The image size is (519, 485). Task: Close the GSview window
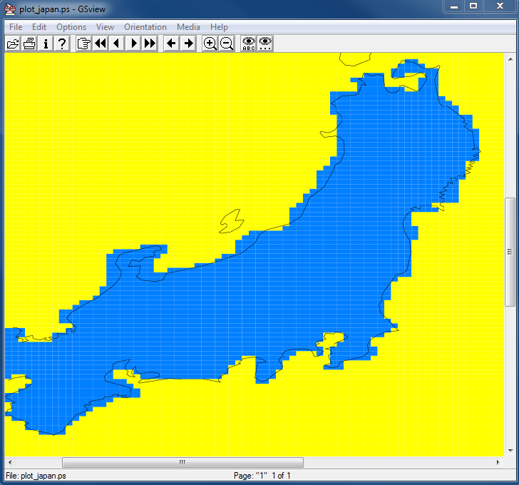pos(500,6)
